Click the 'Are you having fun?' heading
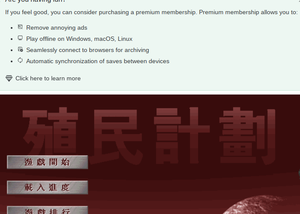The height and width of the screenshot is (214, 300). 35,1
